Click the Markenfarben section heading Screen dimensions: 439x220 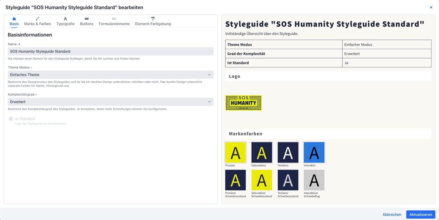246,134
